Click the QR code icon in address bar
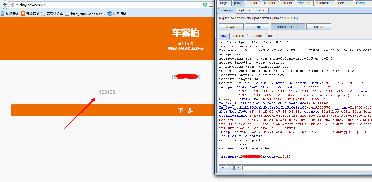 (211, 5)
